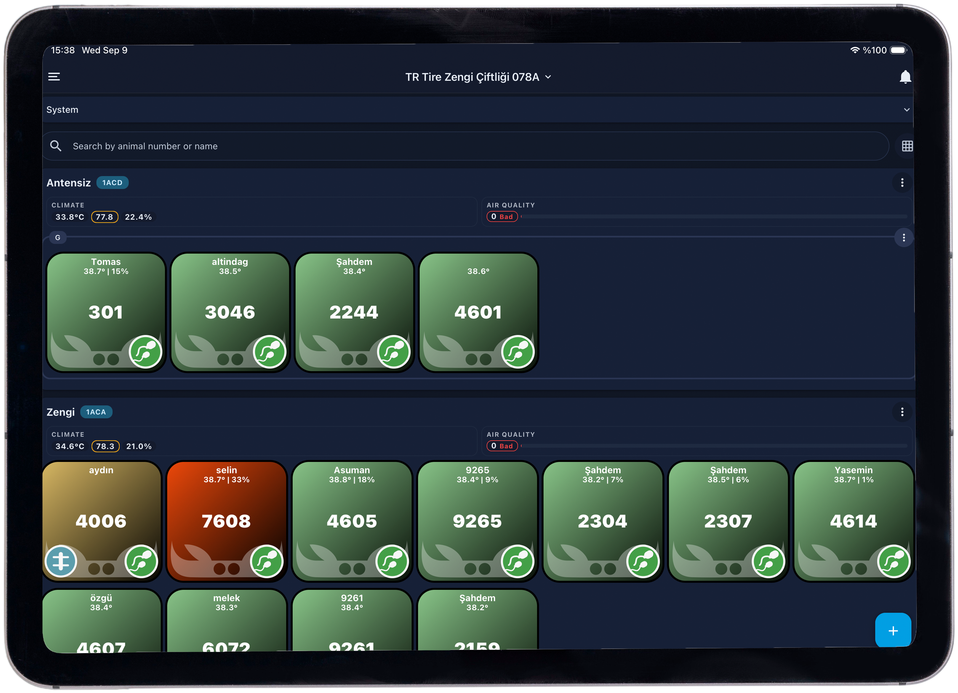Tap Zengi humidity 21.0%

pyautogui.click(x=139, y=446)
